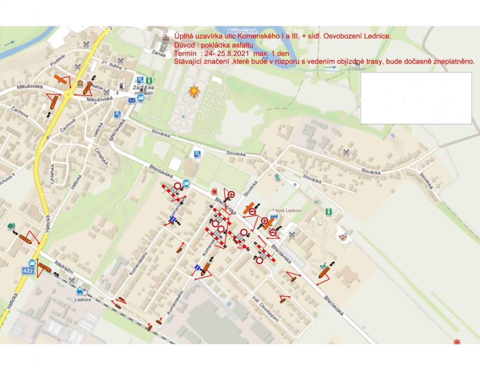Click the red gas station pump icon
Image resolution: width=480 pixels, height=370 pixels.
click(214, 190)
